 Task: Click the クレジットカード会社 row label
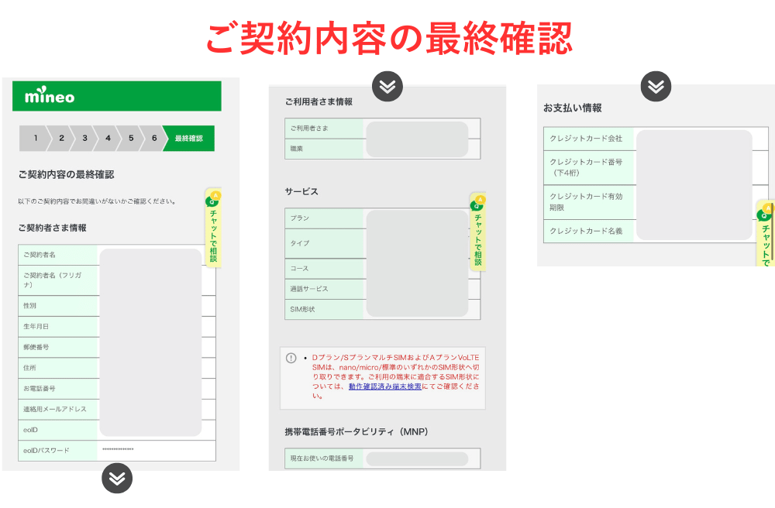pyautogui.click(x=586, y=139)
